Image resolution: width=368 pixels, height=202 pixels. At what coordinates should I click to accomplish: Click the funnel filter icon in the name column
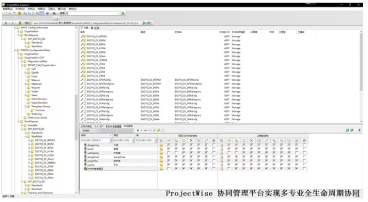coord(111,141)
